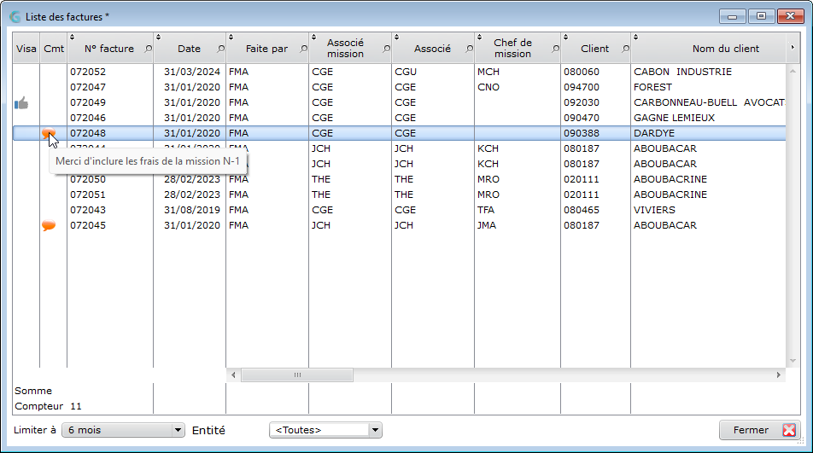Click magnifier in Faite par header
Screen dimensions: 813x453
coord(303,49)
